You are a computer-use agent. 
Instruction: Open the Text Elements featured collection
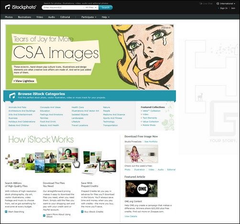150,118
